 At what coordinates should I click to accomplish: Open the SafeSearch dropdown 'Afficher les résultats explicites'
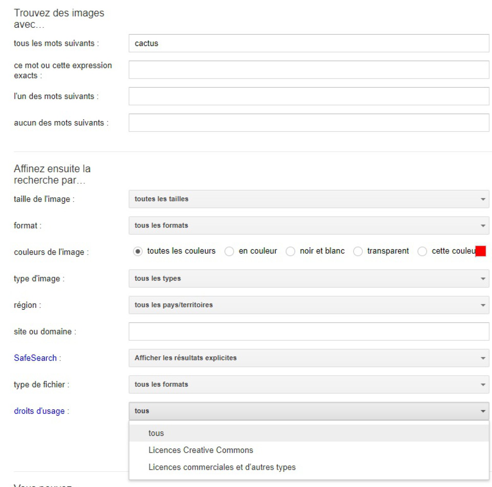[x=309, y=358]
